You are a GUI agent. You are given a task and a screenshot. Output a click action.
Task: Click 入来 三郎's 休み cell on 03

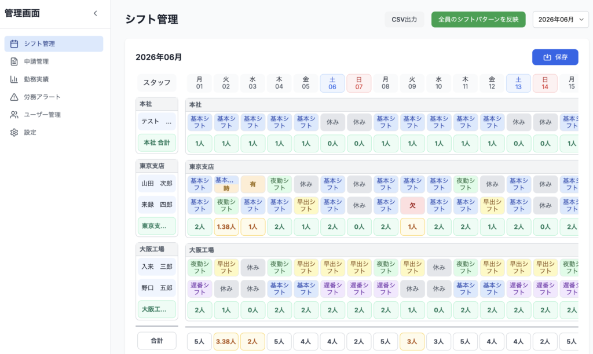[252, 268]
